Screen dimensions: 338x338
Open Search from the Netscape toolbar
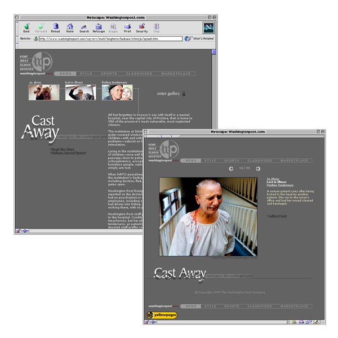(84, 28)
